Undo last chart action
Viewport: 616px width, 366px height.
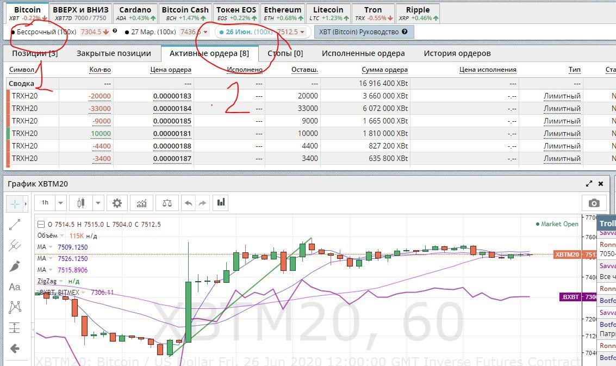point(189,203)
